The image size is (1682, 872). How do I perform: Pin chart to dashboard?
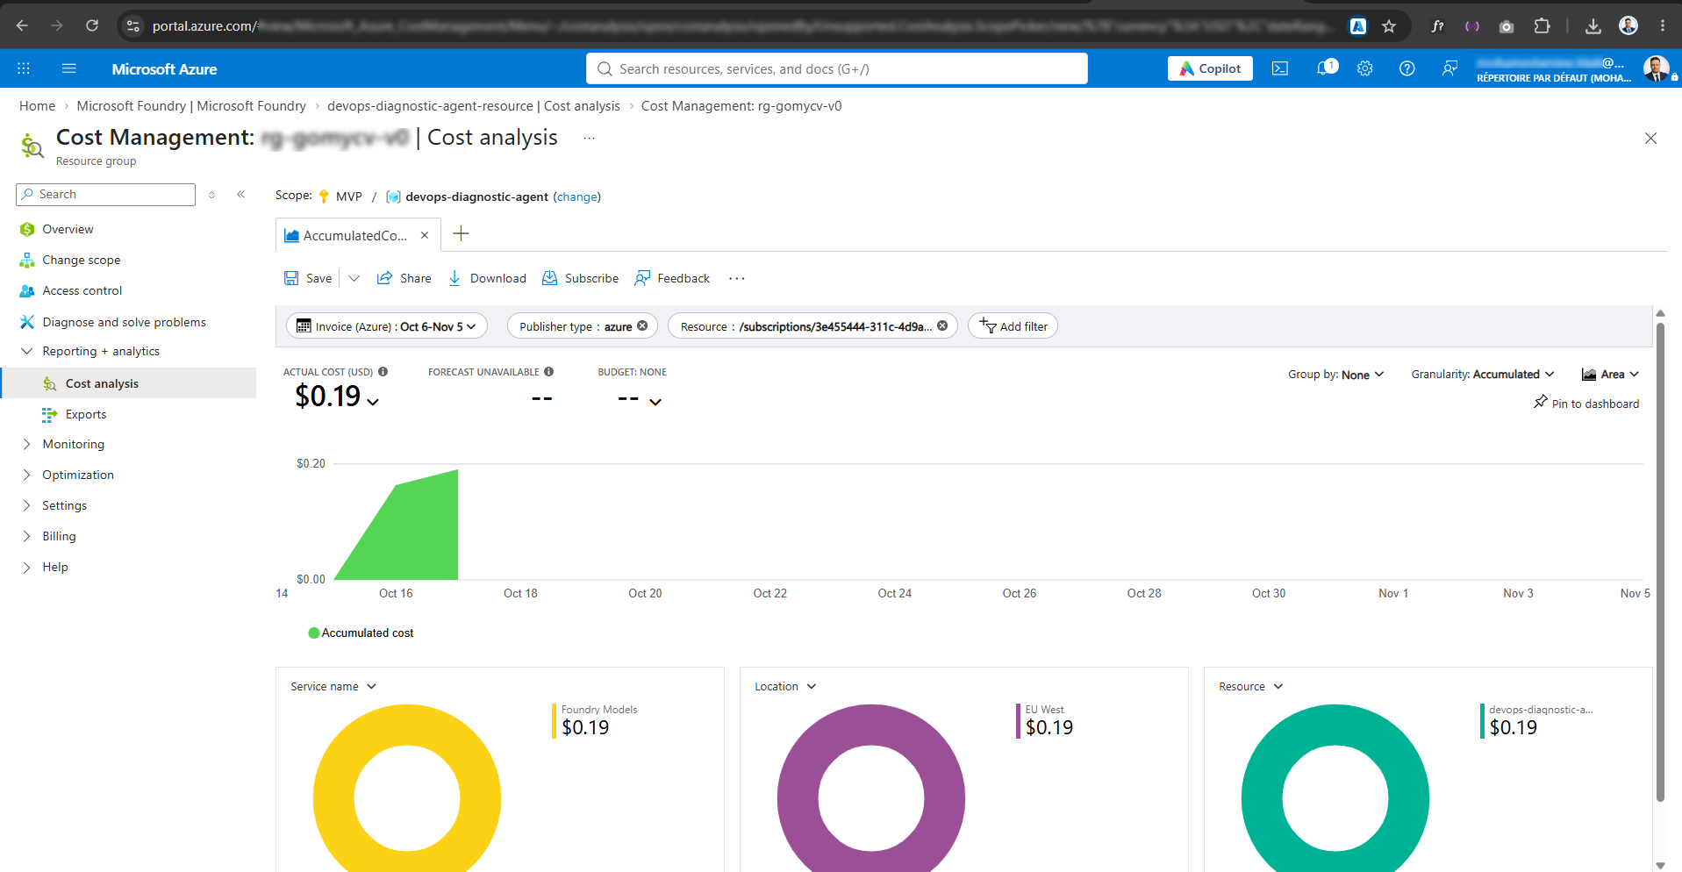(x=1586, y=404)
